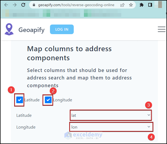The width and height of the screenshot is (167, 144).
Task: Reload the current page
Action: 23,5
